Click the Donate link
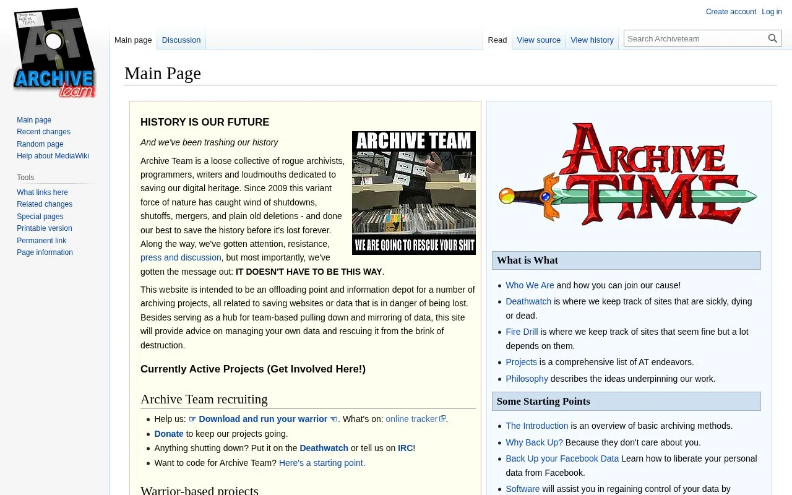 click(169, 434)
